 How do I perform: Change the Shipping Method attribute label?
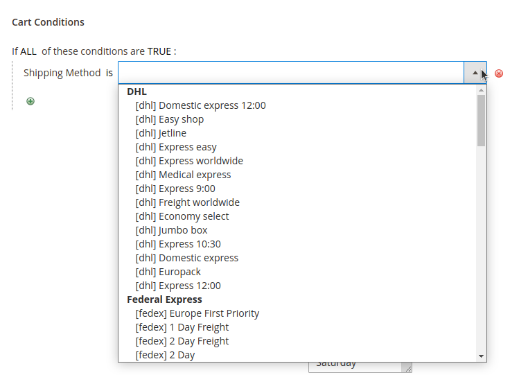[x=62, y=73]
